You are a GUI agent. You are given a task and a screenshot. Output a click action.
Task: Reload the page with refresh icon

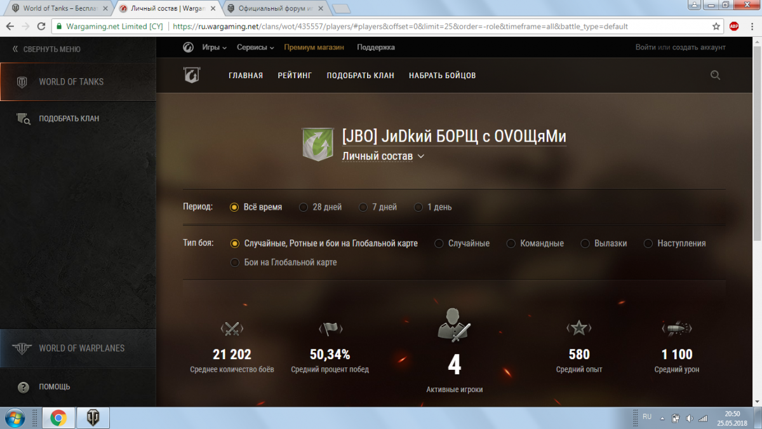tap(41, 27)
